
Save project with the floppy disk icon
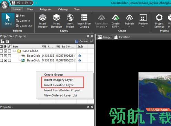pyautogui.click(x=13, y=3)
